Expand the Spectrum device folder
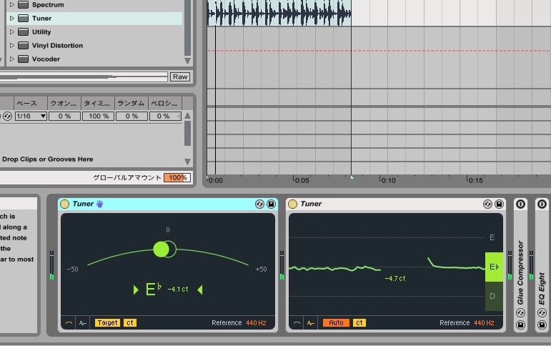This screenshot has height=346, width=551. pos(12,4)
